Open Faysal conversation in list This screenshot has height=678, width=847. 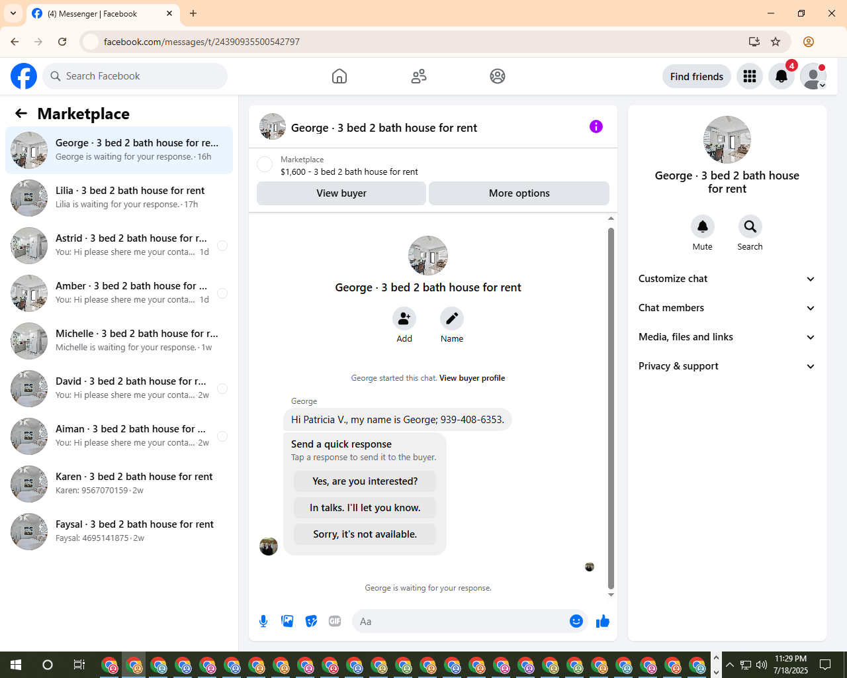(119, 532)
